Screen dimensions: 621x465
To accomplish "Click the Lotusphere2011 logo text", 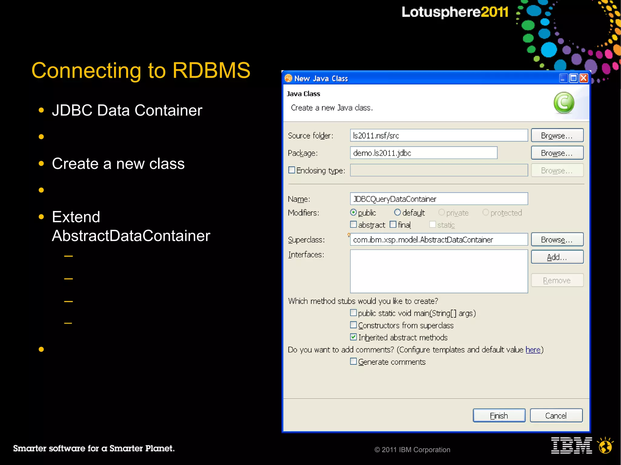I will coord(455,12).
